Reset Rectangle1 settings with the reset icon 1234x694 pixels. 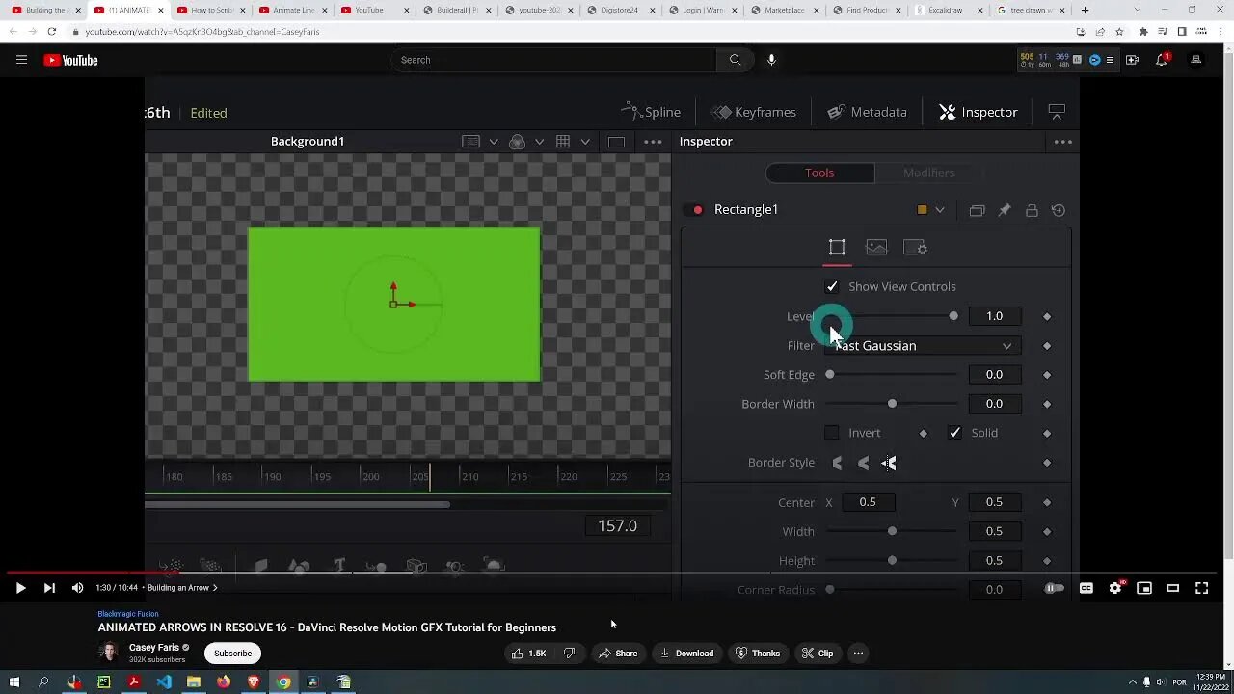[1059, 210]
